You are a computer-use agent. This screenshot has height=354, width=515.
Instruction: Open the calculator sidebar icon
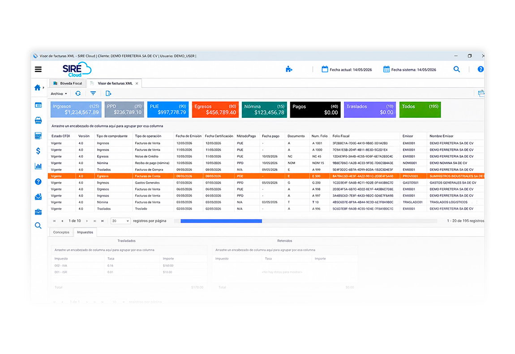click(x=38, y=135)
